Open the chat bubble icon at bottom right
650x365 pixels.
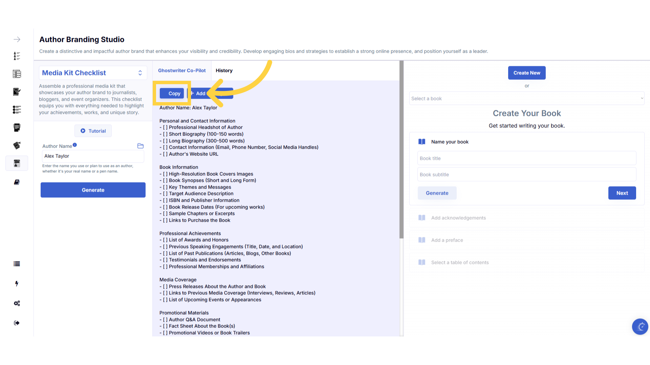(640, 326)
